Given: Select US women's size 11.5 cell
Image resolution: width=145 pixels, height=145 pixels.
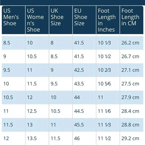Looking at the screenshot, I should tap(37, 84).
